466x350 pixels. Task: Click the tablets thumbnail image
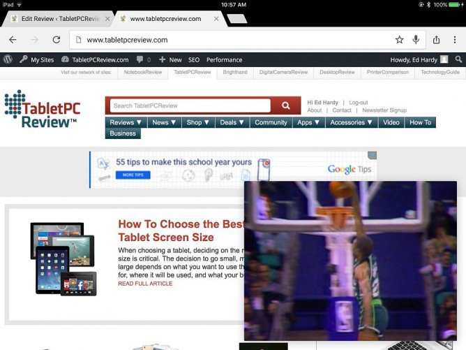(63, 258)
